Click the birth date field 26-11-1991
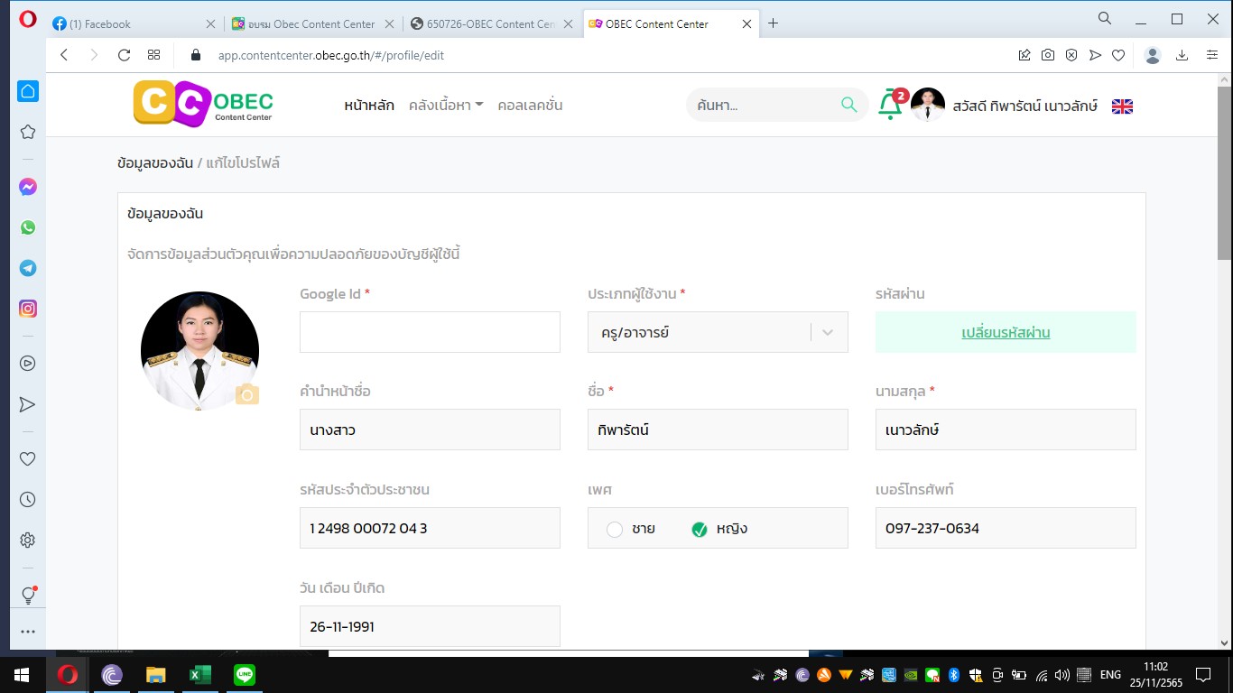Viewport: 1233px width, 693px height. point(430,626)
